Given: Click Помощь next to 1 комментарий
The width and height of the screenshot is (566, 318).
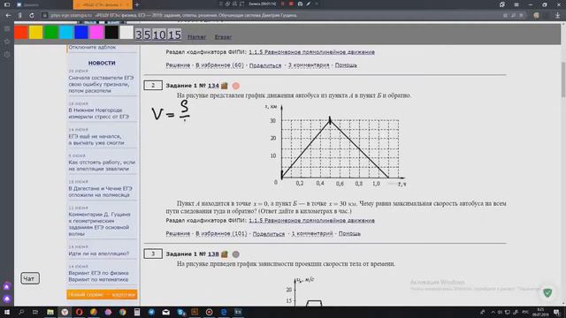Looking at the screenshot, I should click(349, 233).
